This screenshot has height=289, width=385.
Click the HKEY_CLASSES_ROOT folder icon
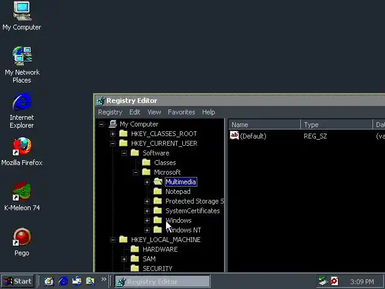click(x=123, y=134)
